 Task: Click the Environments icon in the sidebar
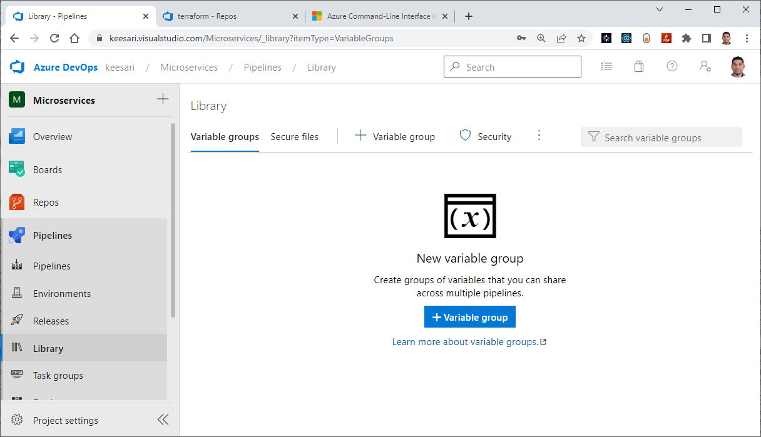17,293
